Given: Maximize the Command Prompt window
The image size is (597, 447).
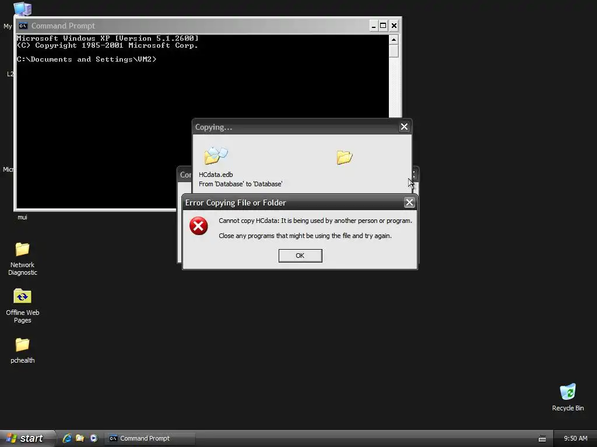Looking at the screenshot, I should 384,26.
